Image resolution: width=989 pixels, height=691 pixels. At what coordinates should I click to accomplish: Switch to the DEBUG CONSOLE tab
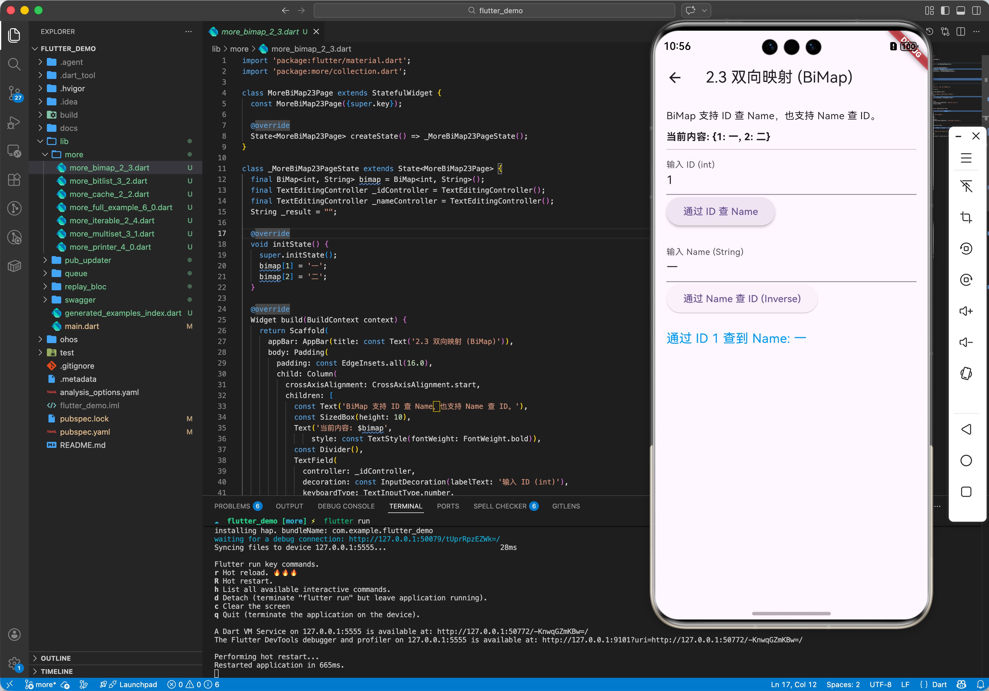click(x=346, y=506)
